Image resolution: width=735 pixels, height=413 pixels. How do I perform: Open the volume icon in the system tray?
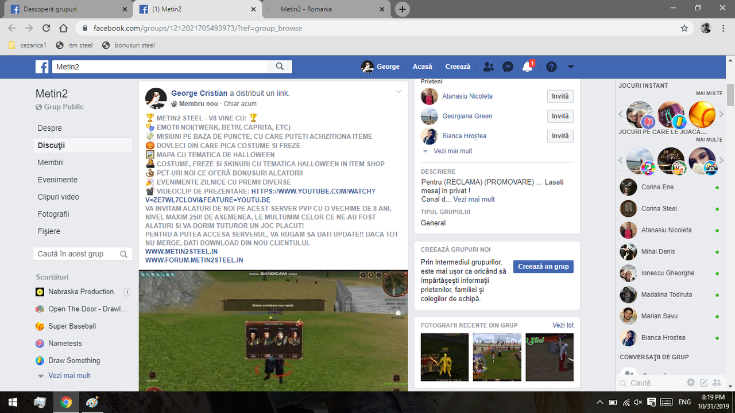pyautogui.click(x=639, y=402)
